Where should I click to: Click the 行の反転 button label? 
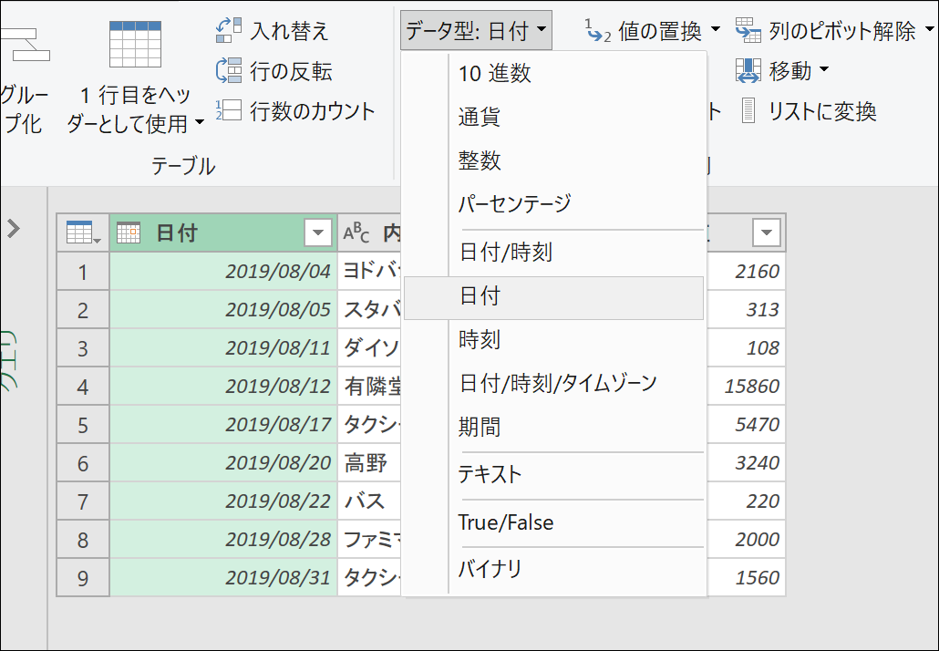pos(291,71)
